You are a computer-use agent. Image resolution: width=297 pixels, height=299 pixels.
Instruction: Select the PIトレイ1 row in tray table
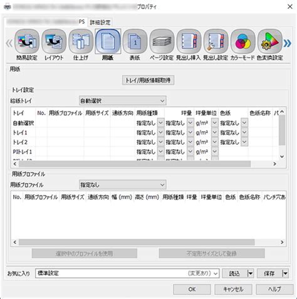pos(145,152)
